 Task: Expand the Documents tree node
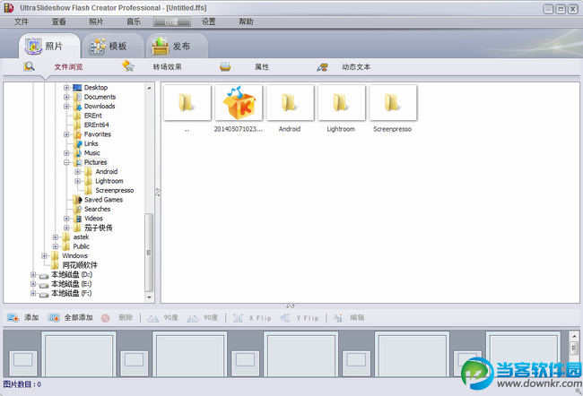(66, 97)
